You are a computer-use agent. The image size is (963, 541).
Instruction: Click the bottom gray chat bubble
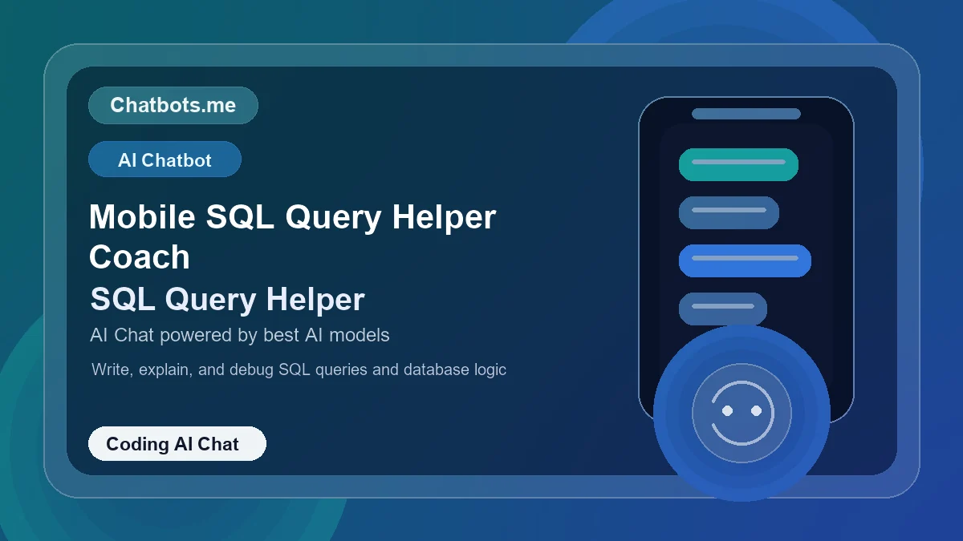(722, 309)
